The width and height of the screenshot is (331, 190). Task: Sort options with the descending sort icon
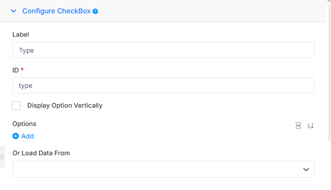(x=311, y=126)
